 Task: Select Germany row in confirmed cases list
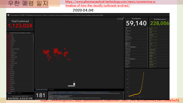[20, 41]
